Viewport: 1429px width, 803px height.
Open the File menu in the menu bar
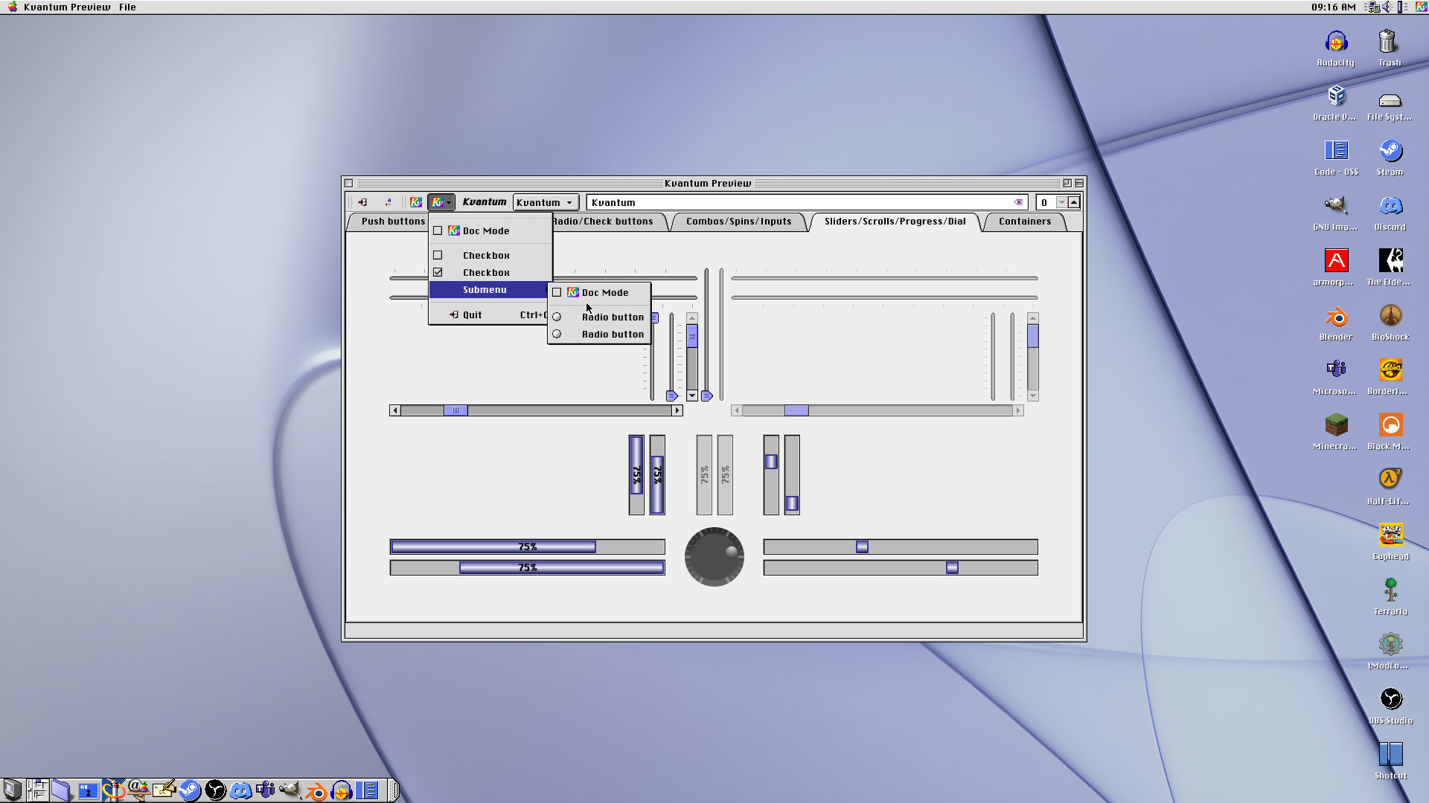click(x=127, y=7)
